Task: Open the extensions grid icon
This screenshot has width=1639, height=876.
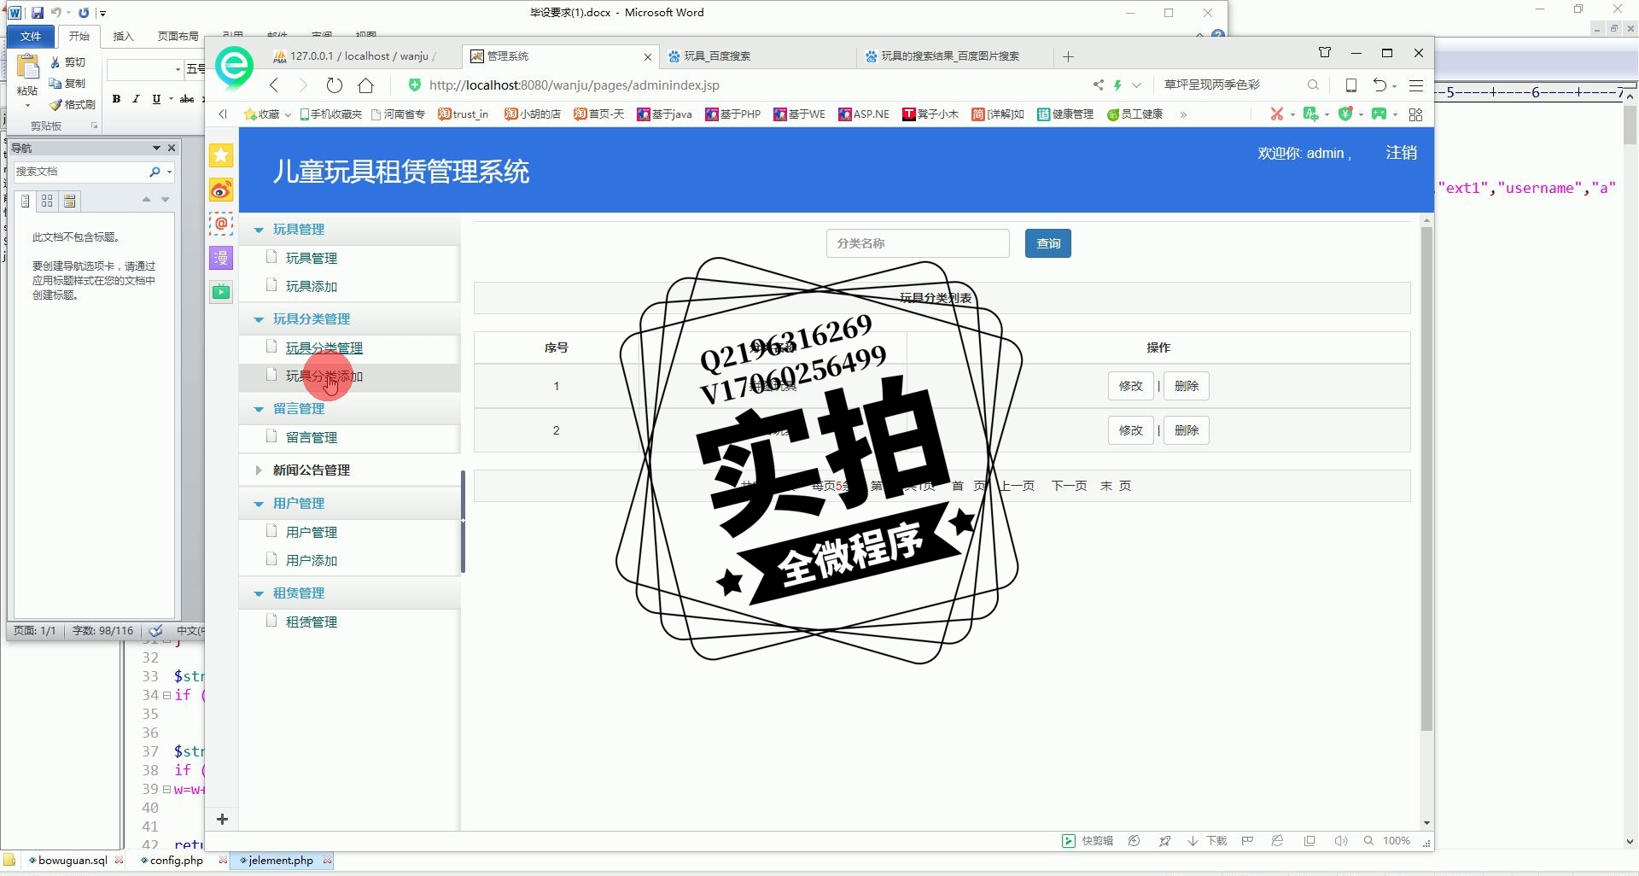Action: [1415, 114]
